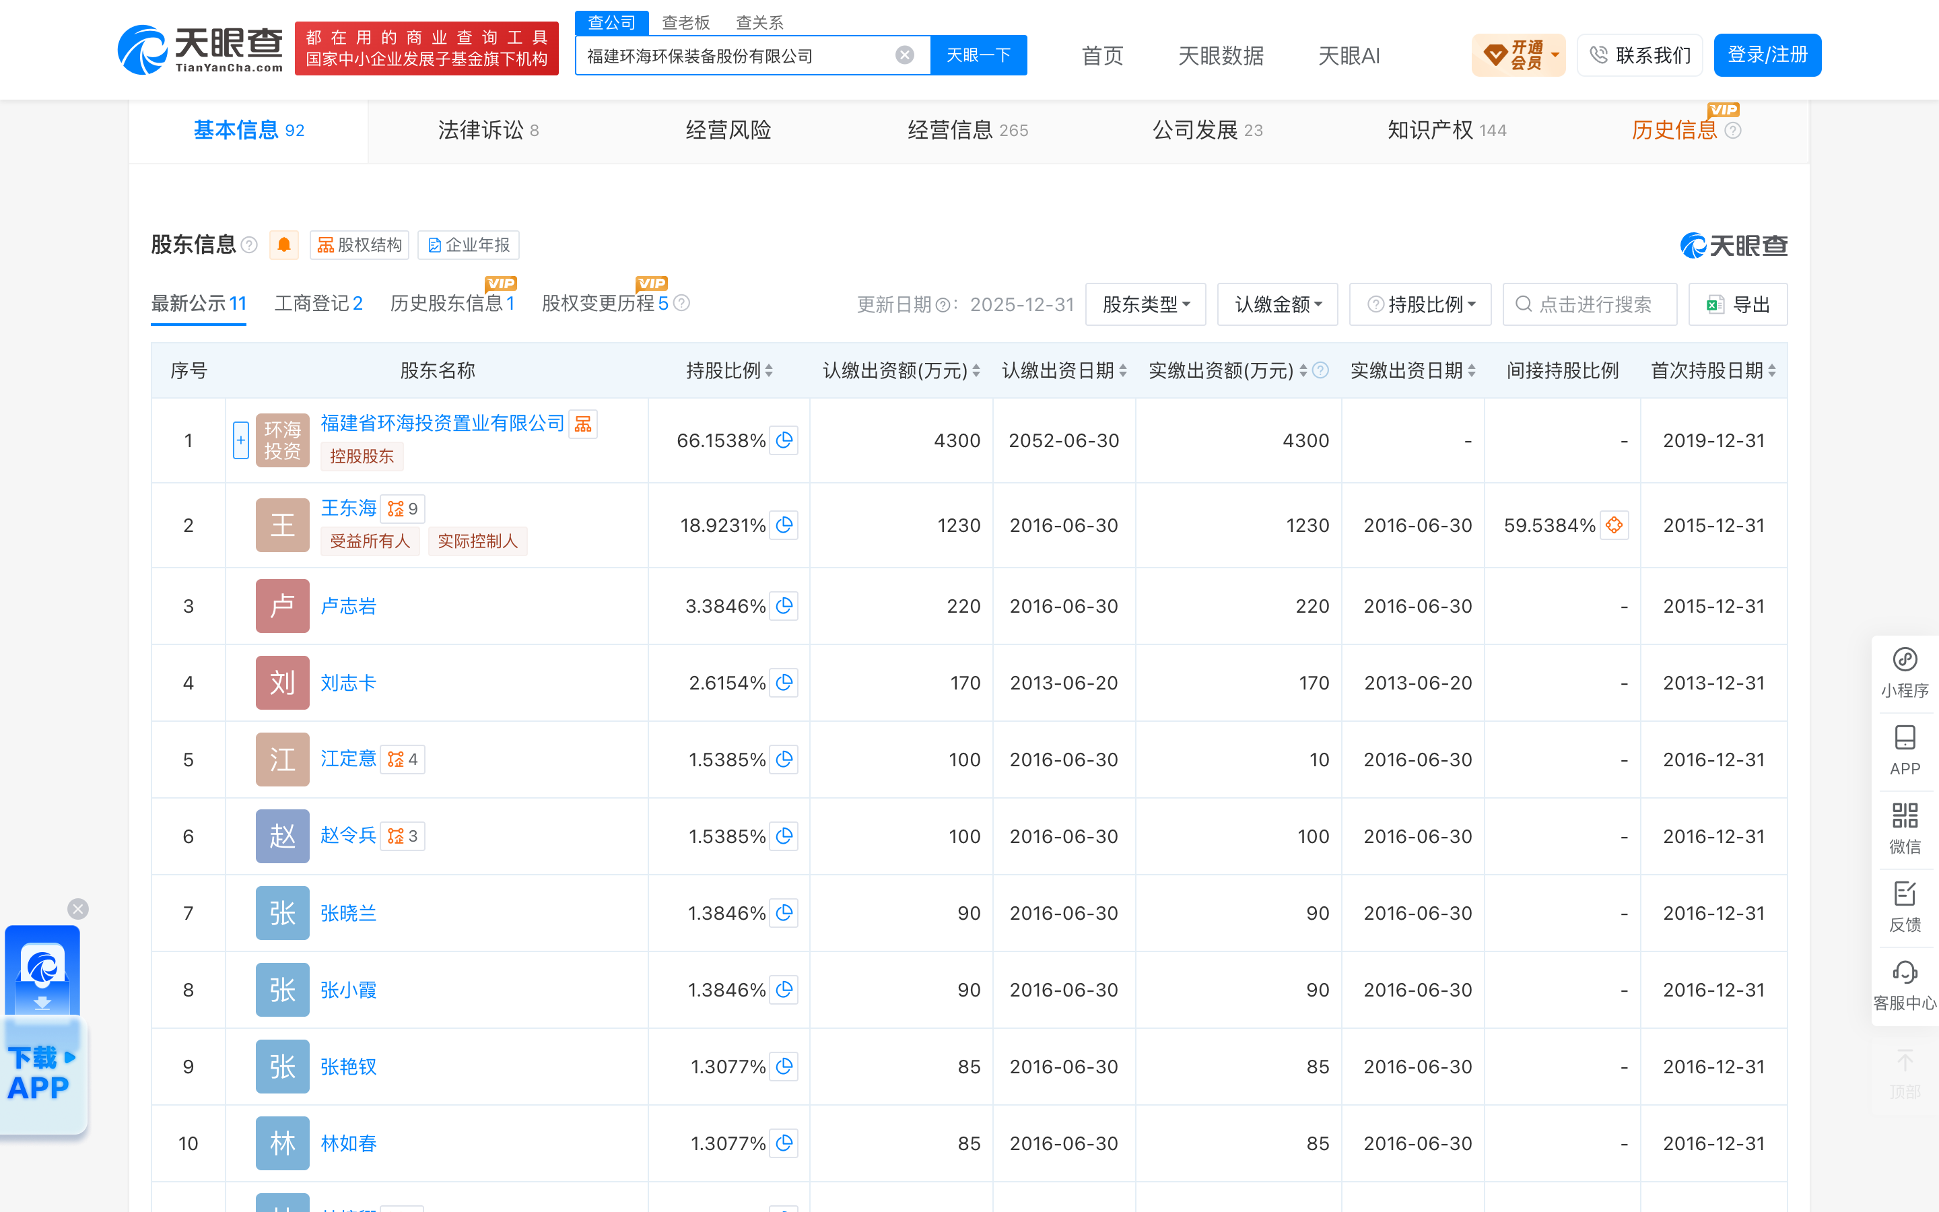View 江定意's 4 related companies
Image resolution: width=1939 pixels, height=1212 pixels.
[x=402, y=759]
